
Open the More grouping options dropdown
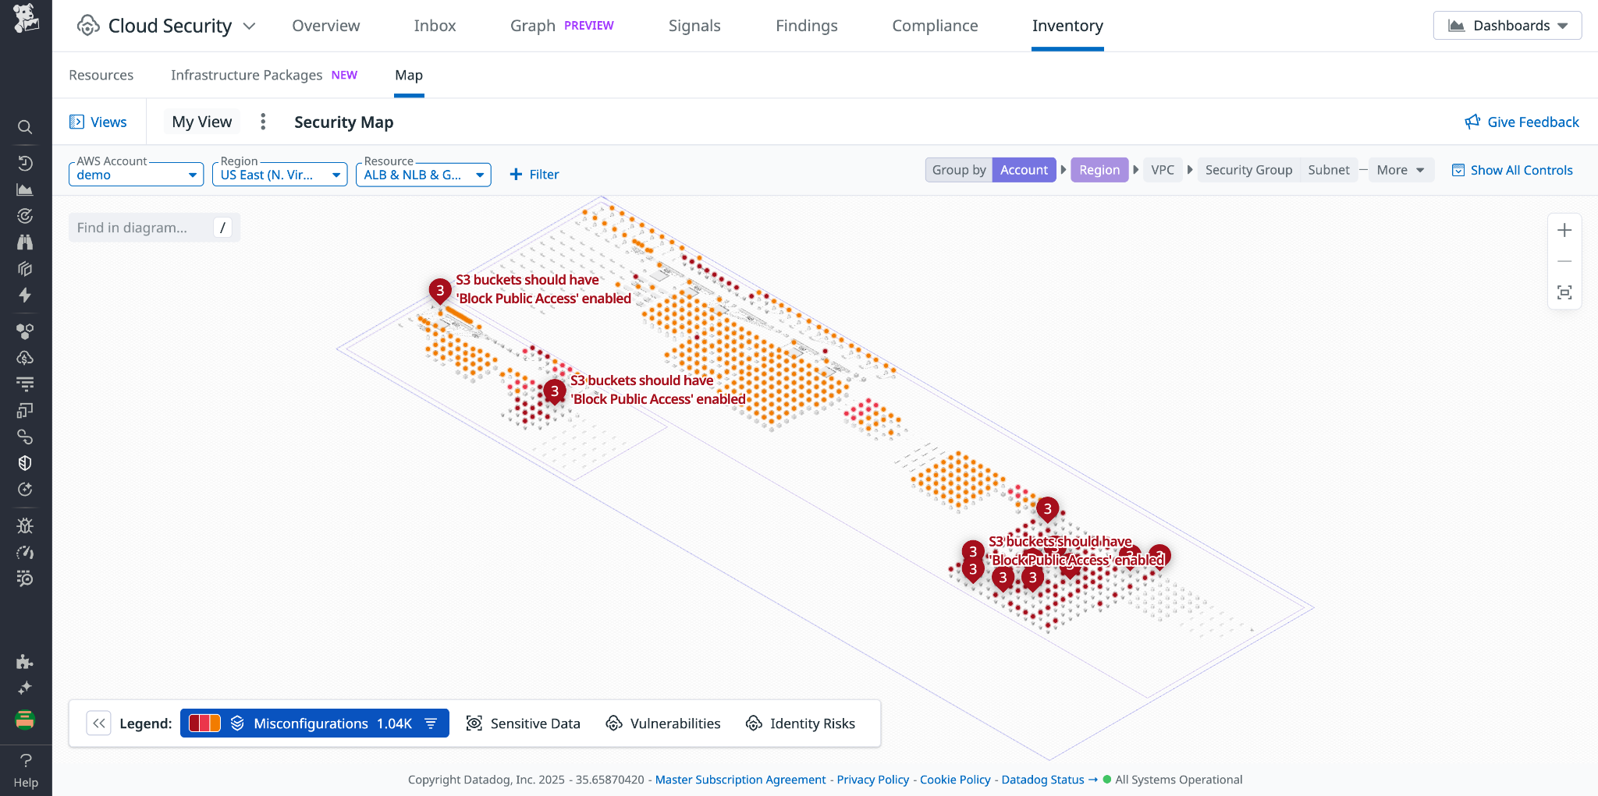1401,170
